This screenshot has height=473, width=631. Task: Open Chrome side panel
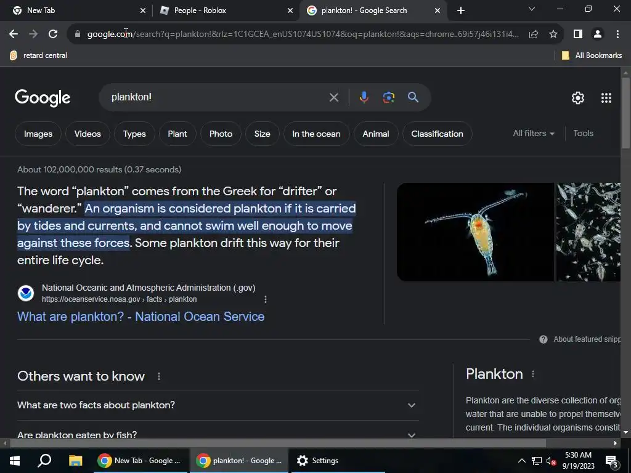pyautogui.click(x=578, y=34)
